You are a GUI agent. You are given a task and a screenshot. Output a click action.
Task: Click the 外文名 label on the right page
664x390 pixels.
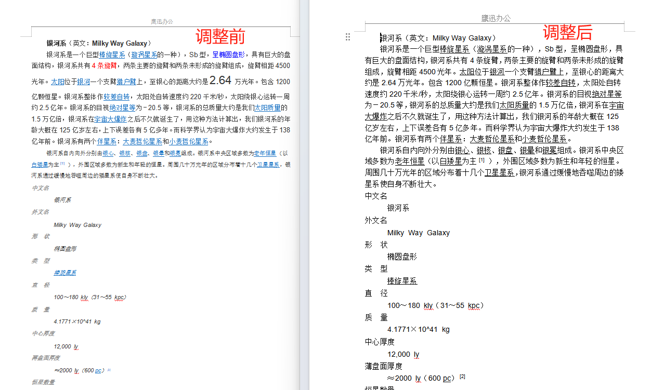coord(376,220)
